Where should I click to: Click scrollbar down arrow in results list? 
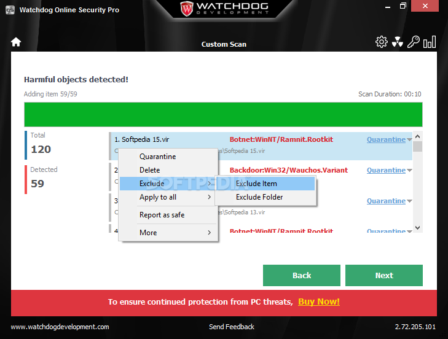pos(417,228)
